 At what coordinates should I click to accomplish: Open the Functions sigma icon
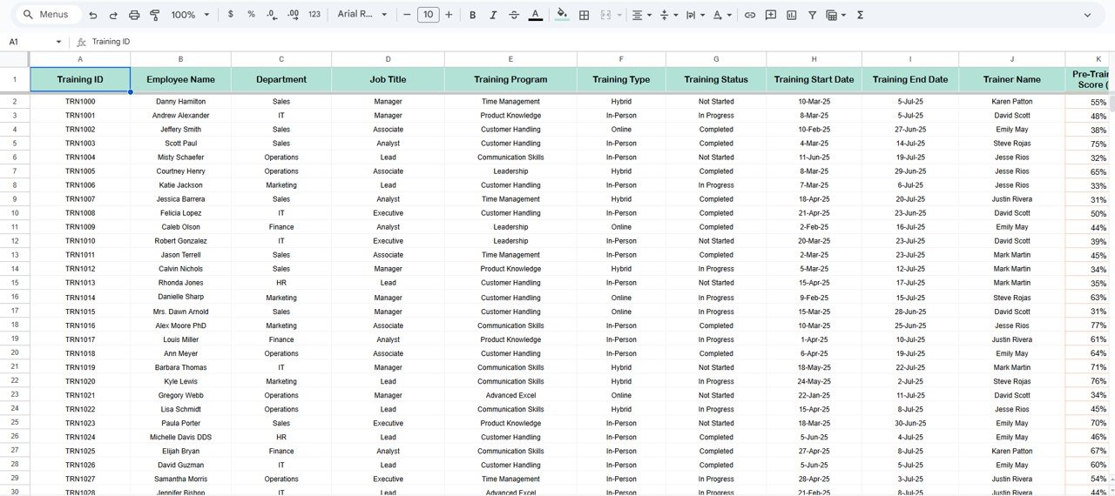[x=861, y=15]
